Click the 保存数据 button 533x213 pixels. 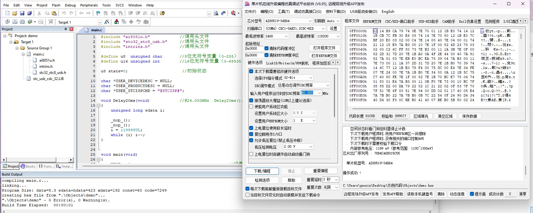coord(469,116)
